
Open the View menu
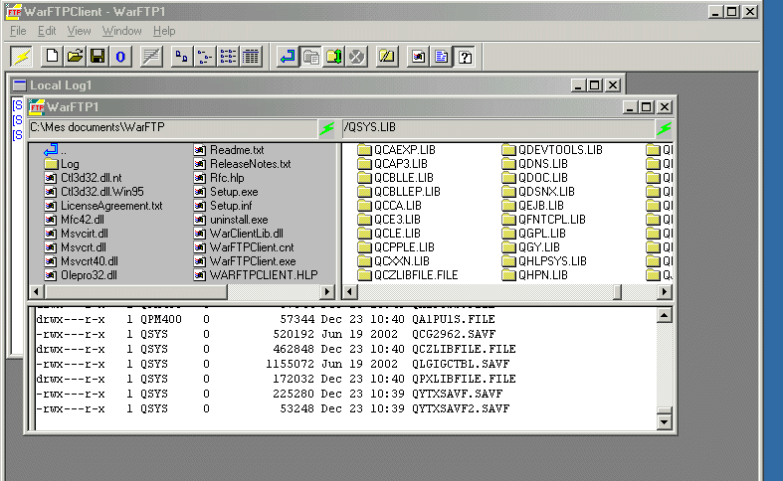(x=79, y=31)
